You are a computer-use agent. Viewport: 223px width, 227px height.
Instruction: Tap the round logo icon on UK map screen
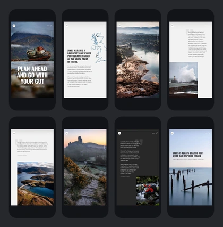pos(67,26)
